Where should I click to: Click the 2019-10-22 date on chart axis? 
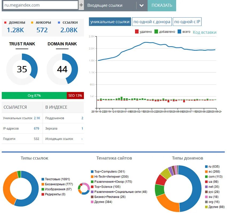coord(98,111)
